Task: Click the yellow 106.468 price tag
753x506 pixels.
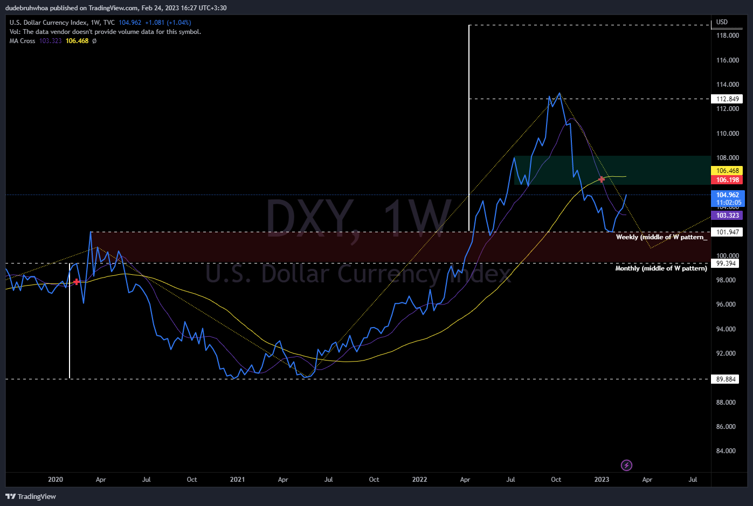Action: pos(727,170)
